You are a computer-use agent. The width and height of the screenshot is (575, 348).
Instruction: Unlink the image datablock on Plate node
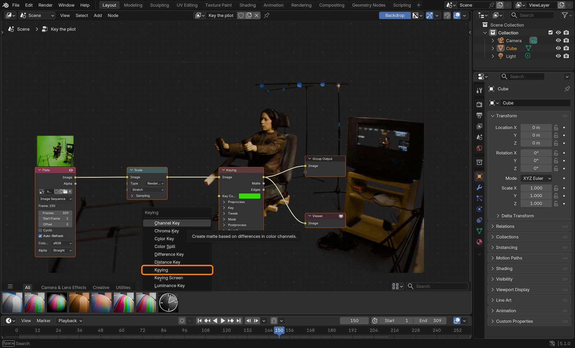[70, 192]
